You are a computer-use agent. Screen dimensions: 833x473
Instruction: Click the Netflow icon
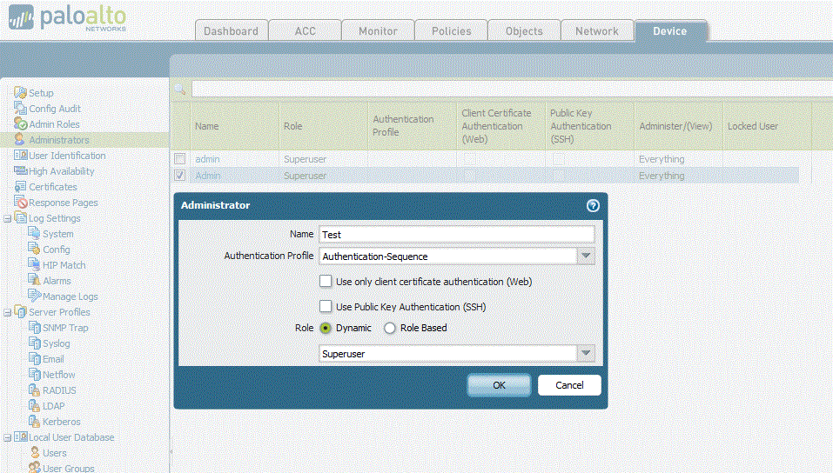click(x=34, y=374)
